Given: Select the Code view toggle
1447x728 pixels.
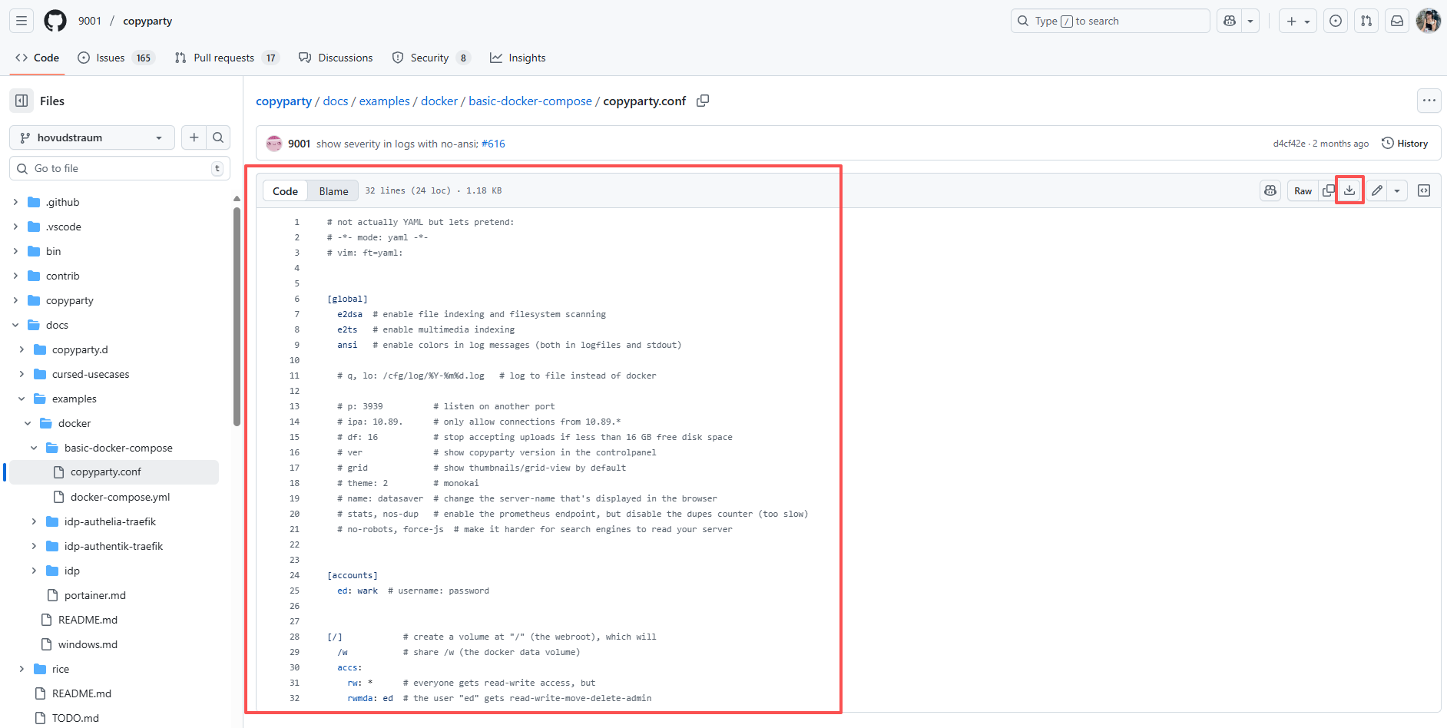Looking at the screenshot, I should [x=285, y=191].
